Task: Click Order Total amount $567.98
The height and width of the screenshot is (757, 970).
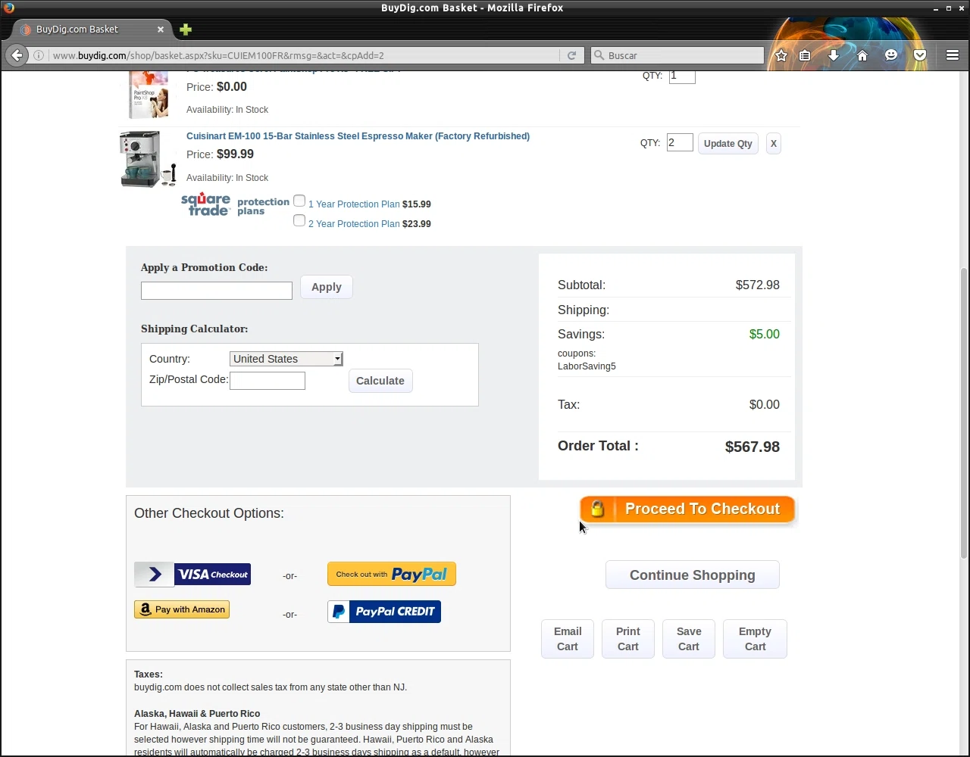Action: tap(752, 447)
